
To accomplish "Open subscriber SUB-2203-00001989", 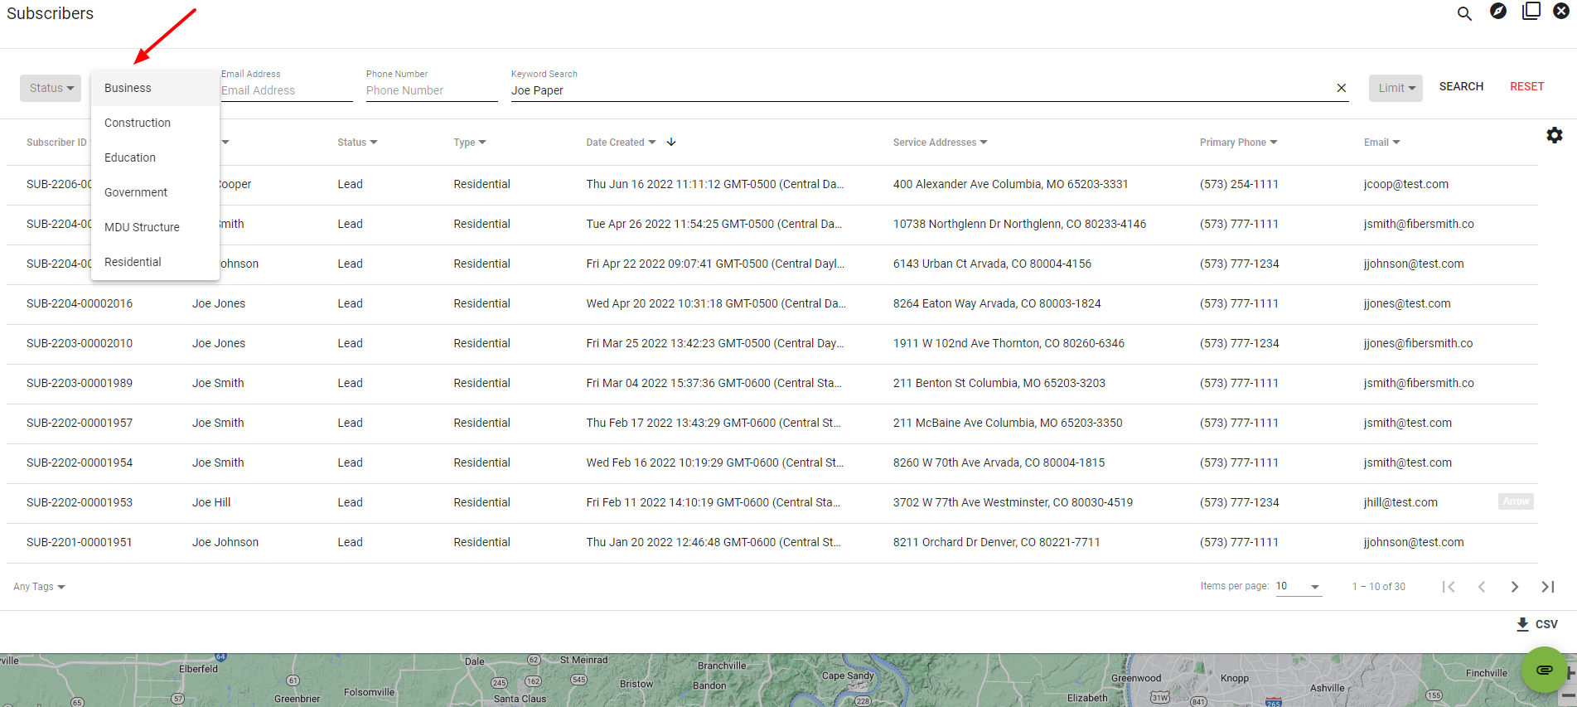I will click(80, 383).
